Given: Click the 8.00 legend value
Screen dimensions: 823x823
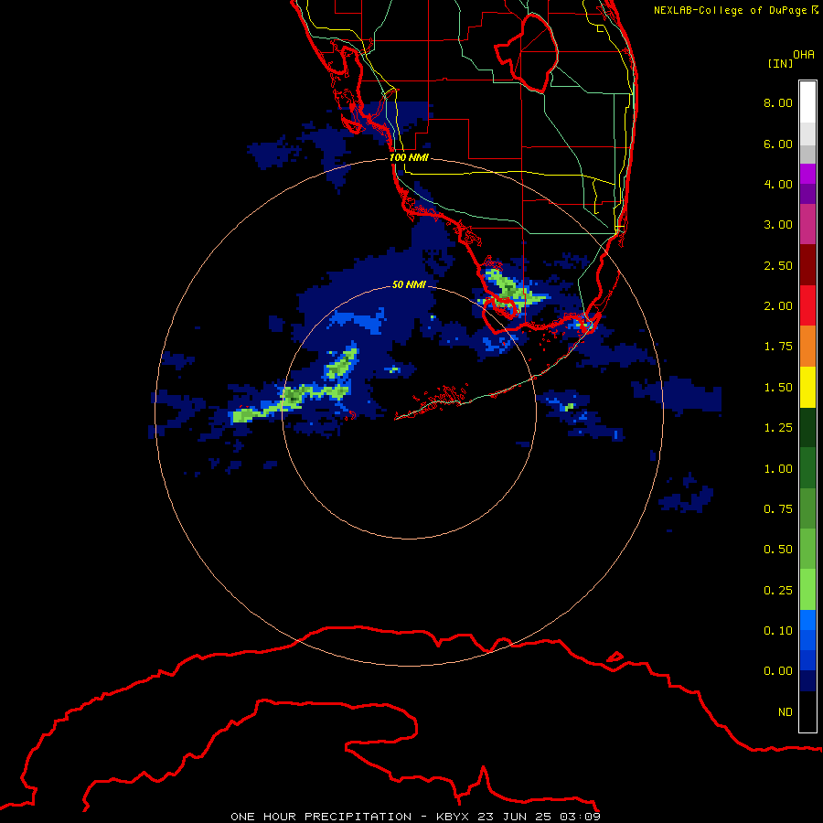Looking at the screenshot, I should (778, 102).
